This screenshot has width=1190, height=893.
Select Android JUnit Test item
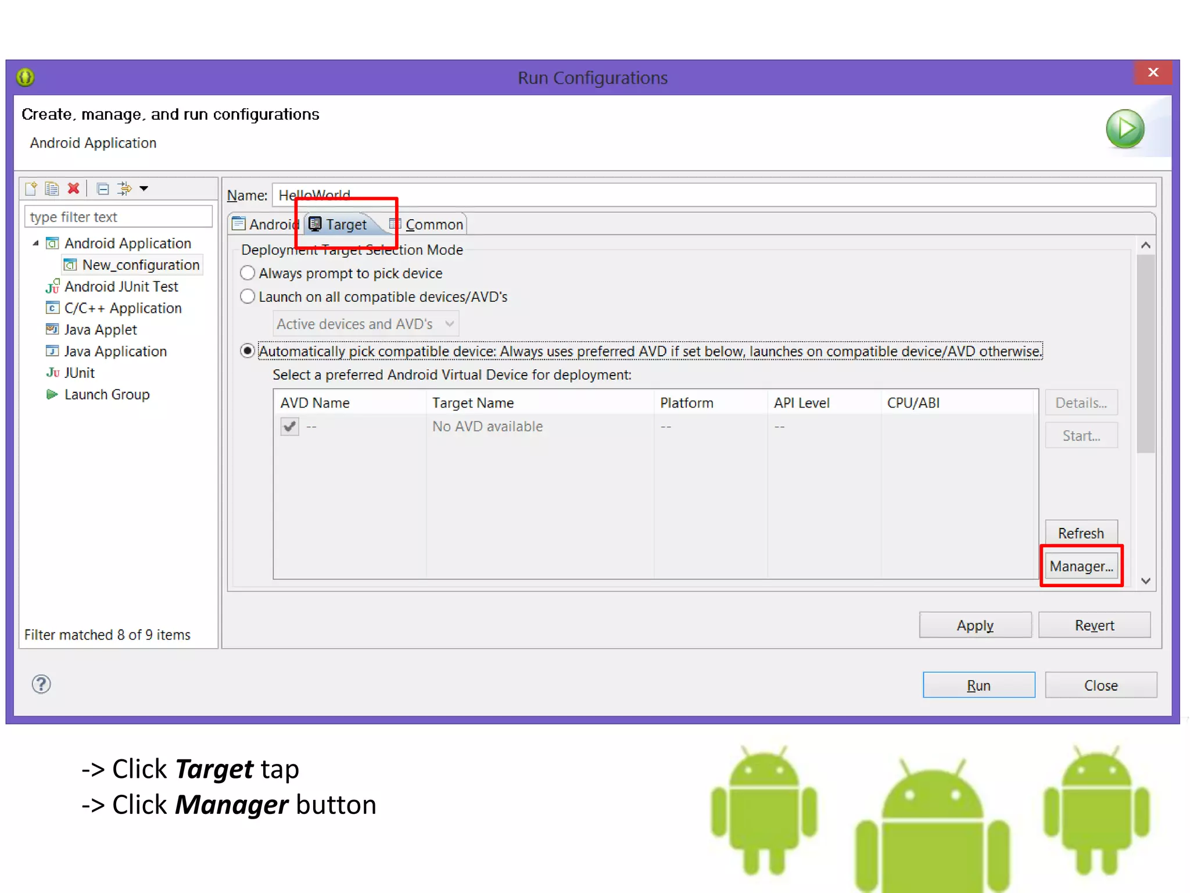pos(121,287)
